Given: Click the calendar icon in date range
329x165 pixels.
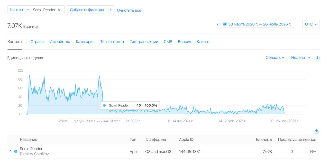Looking at the screenshot, I should tap(225, 24).
